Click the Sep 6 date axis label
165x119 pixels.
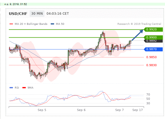click(x=81, y=110)
